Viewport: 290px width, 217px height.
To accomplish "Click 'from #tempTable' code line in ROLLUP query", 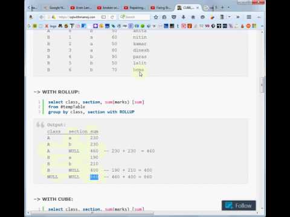I will click(66, 107).
